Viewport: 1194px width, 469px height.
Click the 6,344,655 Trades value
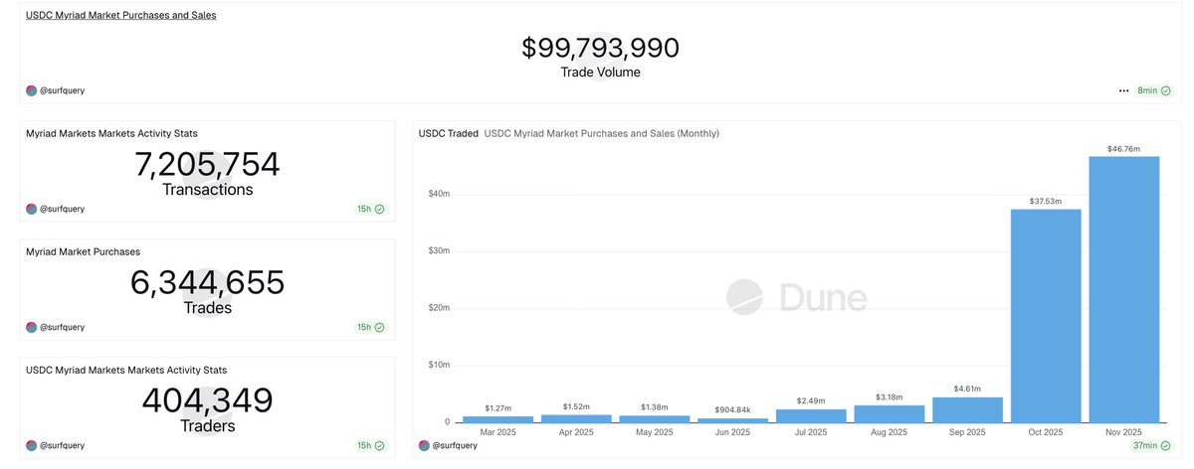(x=208, y=283)
